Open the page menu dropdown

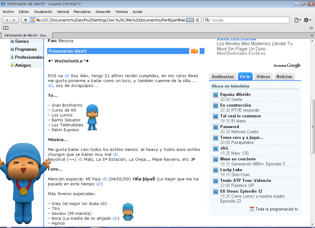coord(297,20)
